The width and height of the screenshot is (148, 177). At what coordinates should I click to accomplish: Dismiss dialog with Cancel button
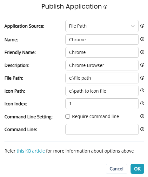[117, 169]
